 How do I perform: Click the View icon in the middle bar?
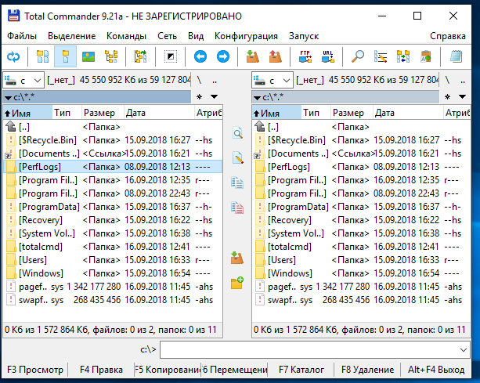237,133
